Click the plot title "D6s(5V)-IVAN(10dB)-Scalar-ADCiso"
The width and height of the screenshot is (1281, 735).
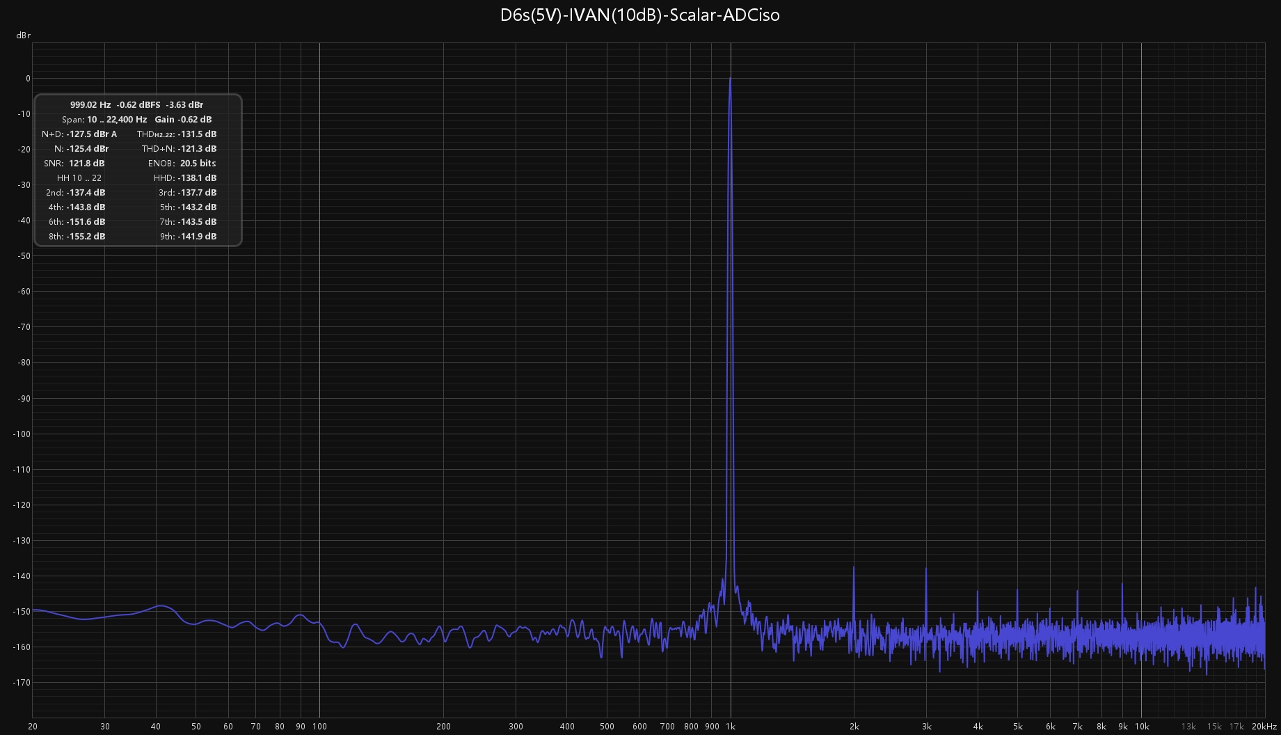click(639, 15)
